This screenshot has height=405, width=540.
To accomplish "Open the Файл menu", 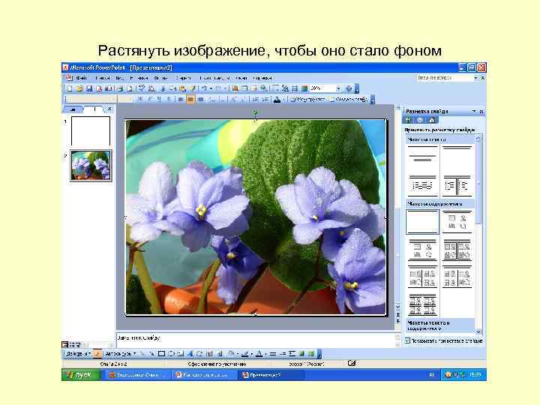I will coord(81,78).
